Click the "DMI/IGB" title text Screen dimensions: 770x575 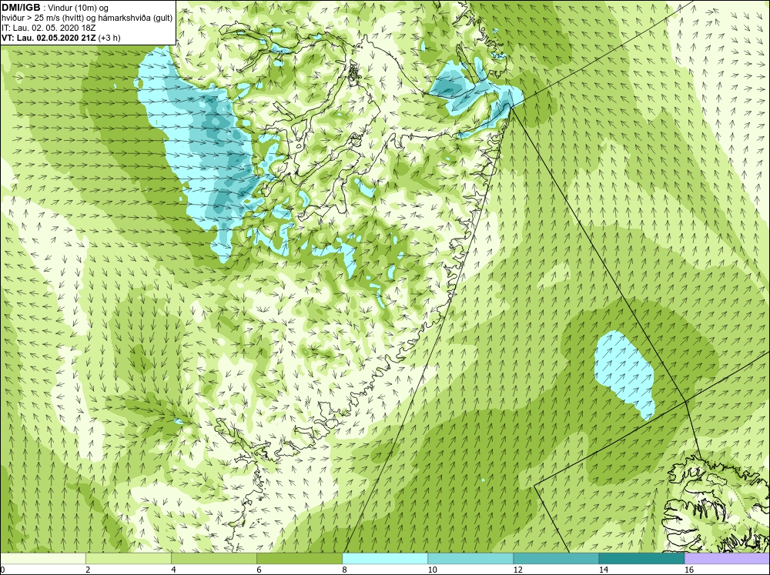[21, 8]
